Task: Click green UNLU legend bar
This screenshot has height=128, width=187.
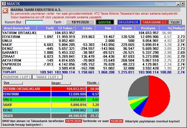Action: tap(27, 100)
